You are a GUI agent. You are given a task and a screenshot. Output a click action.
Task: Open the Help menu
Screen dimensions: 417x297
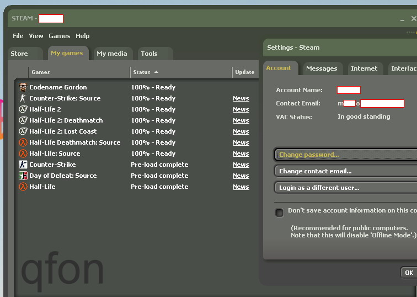coord(82,36)
